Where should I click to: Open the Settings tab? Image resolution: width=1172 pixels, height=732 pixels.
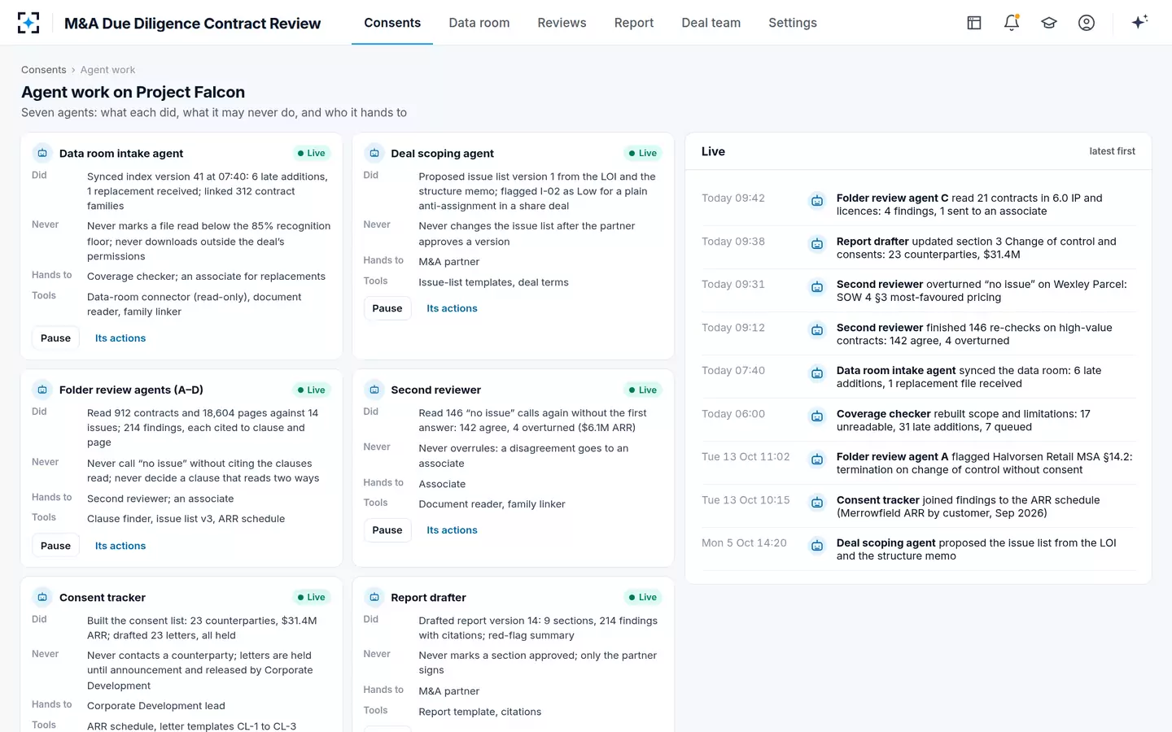(793, 23)
